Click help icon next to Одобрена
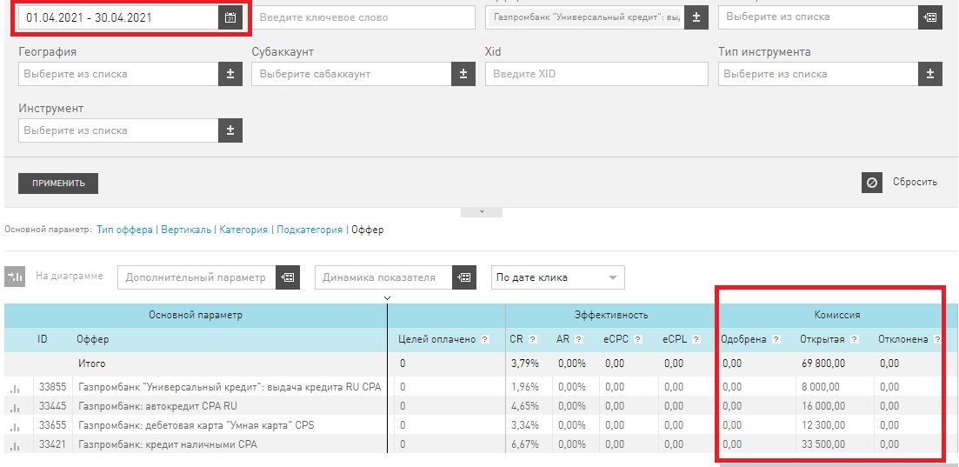This screenshot has width=959, height=467. 776,339
